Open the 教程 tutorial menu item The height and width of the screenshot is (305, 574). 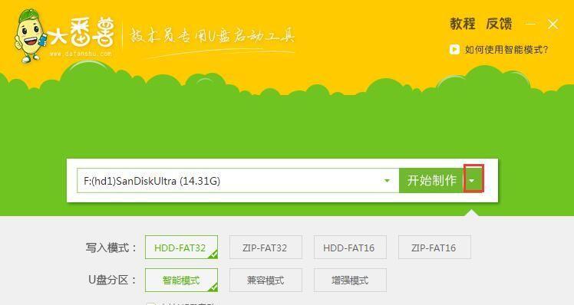point(463,24)
